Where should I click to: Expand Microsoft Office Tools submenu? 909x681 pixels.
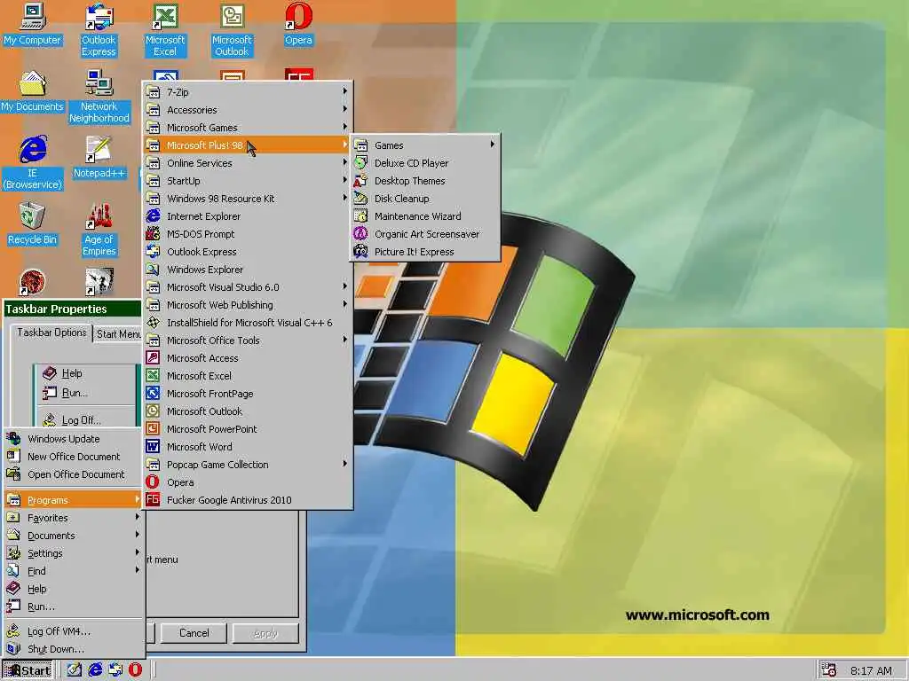(x=249, y=340)
